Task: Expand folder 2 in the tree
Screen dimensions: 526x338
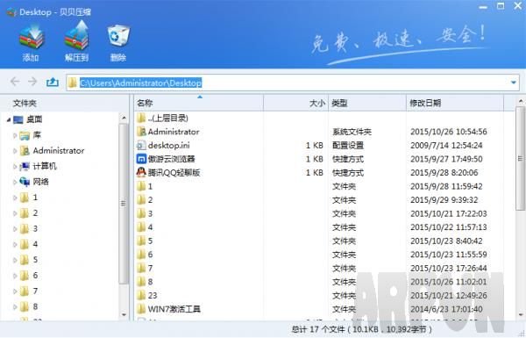Action: coord(15,213)
